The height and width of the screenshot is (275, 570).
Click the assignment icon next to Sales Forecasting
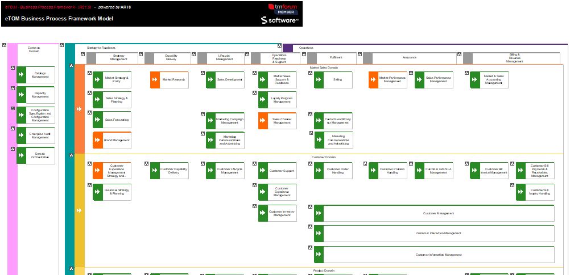[89, 113]
